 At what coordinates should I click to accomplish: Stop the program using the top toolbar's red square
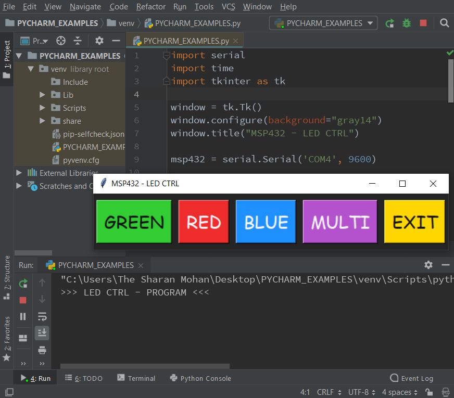point(423,23)
